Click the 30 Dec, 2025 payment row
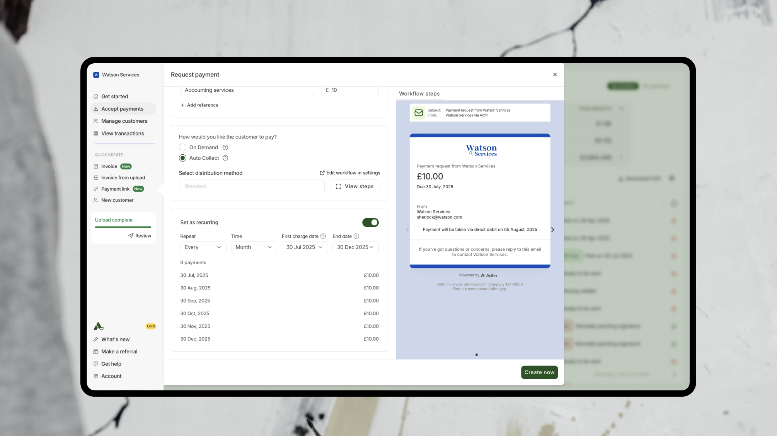This screenshot has width=777, height=436. coord(279,339)
